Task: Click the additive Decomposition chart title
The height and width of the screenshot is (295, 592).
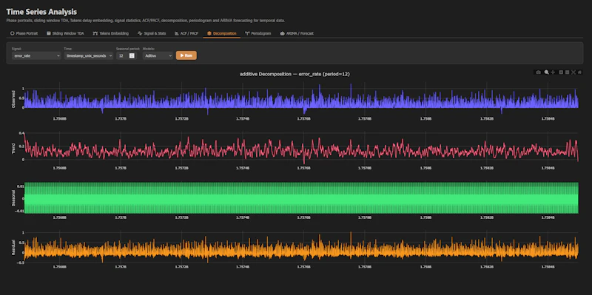Action: (295, 75)
